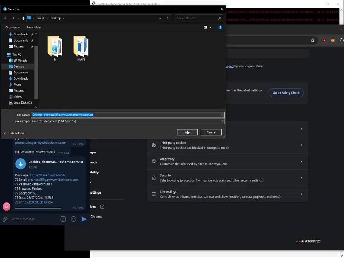Click the managed link in Chrome settings

(x=229, y=66)
